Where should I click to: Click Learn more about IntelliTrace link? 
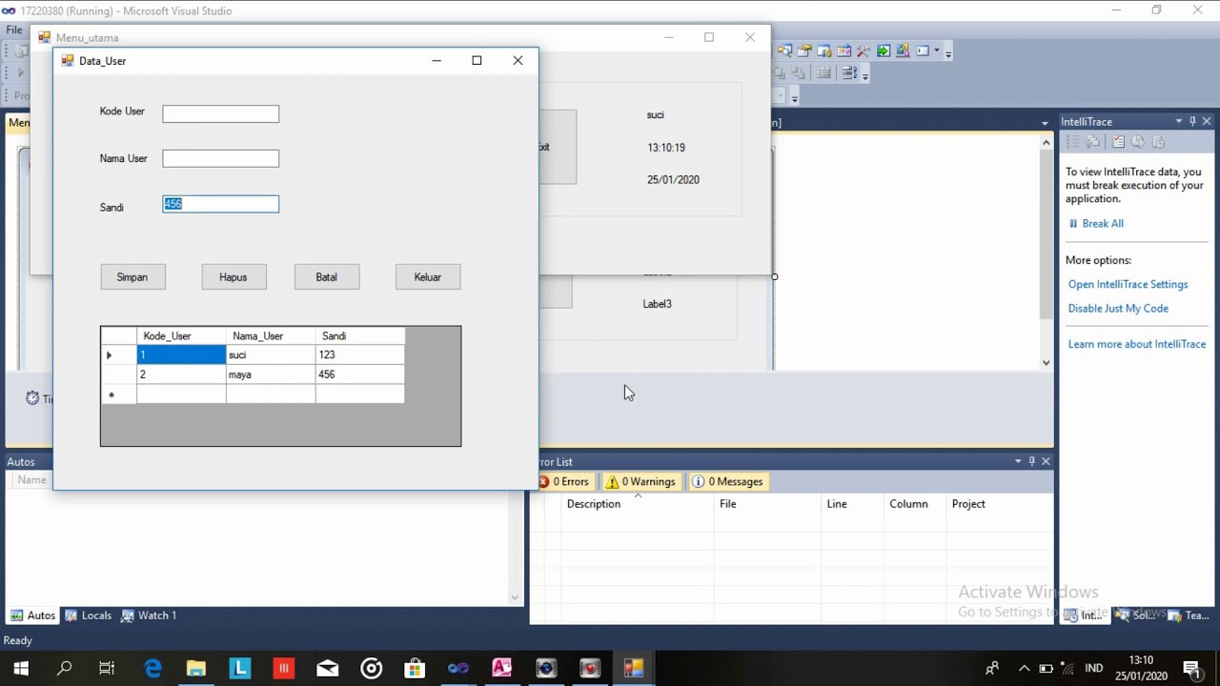tap(1137, 344)
